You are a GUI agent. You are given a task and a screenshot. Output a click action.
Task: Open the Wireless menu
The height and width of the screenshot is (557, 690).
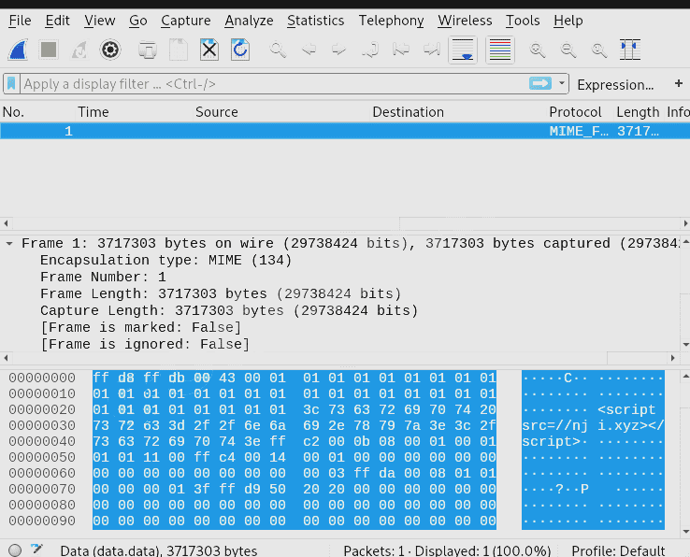pyautogui.click(x=465, y=21)
